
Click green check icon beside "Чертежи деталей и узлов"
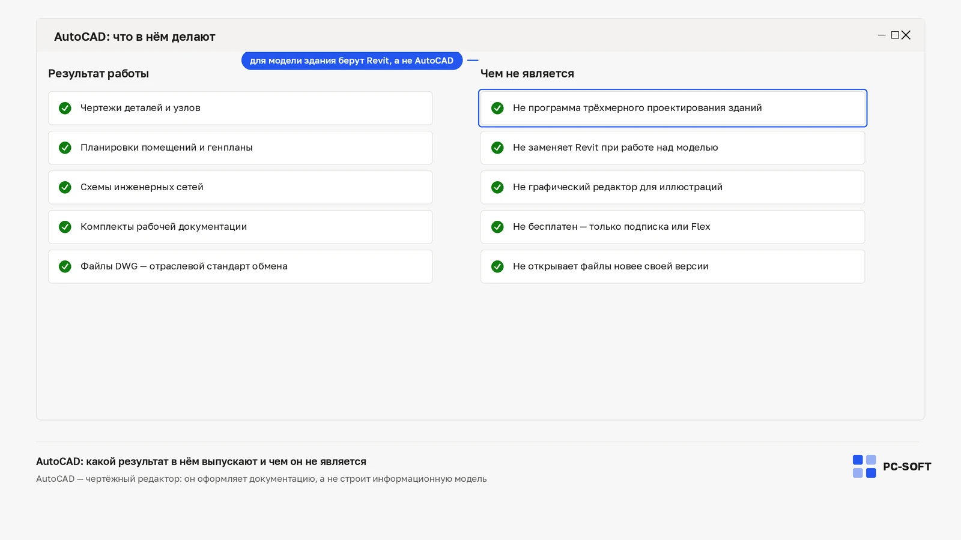tap(65, 108)
